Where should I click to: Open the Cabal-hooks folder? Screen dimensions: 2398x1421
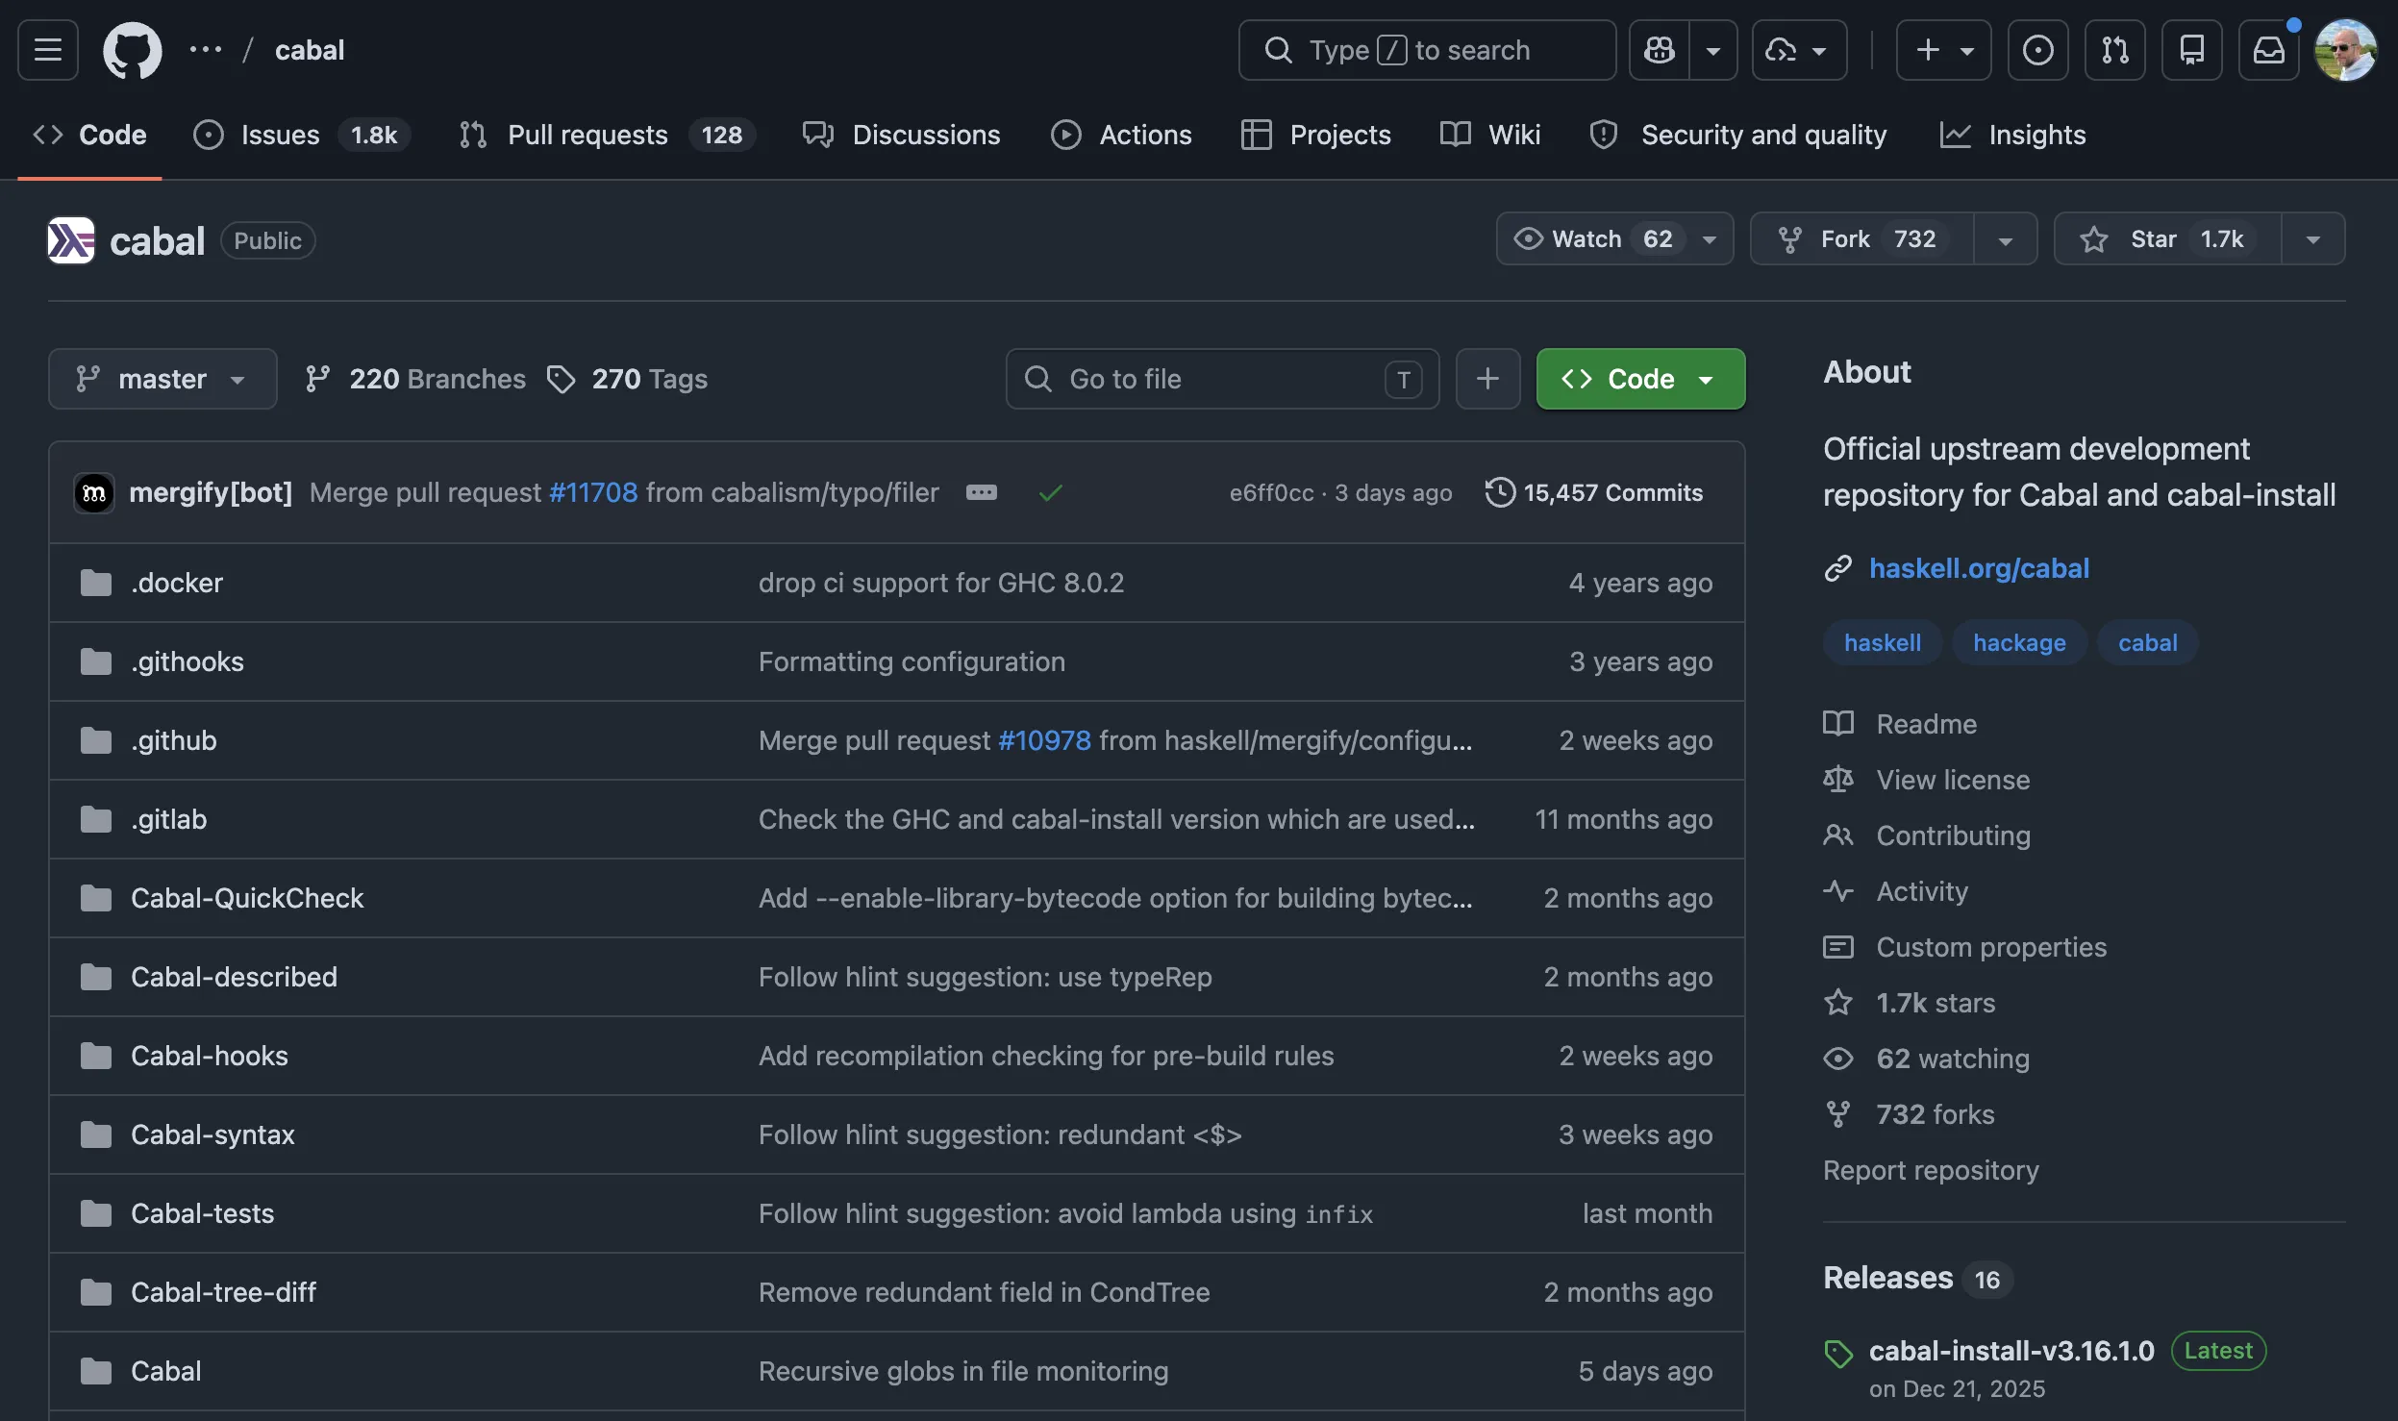pyautogui.click(x=210, y=1056)
